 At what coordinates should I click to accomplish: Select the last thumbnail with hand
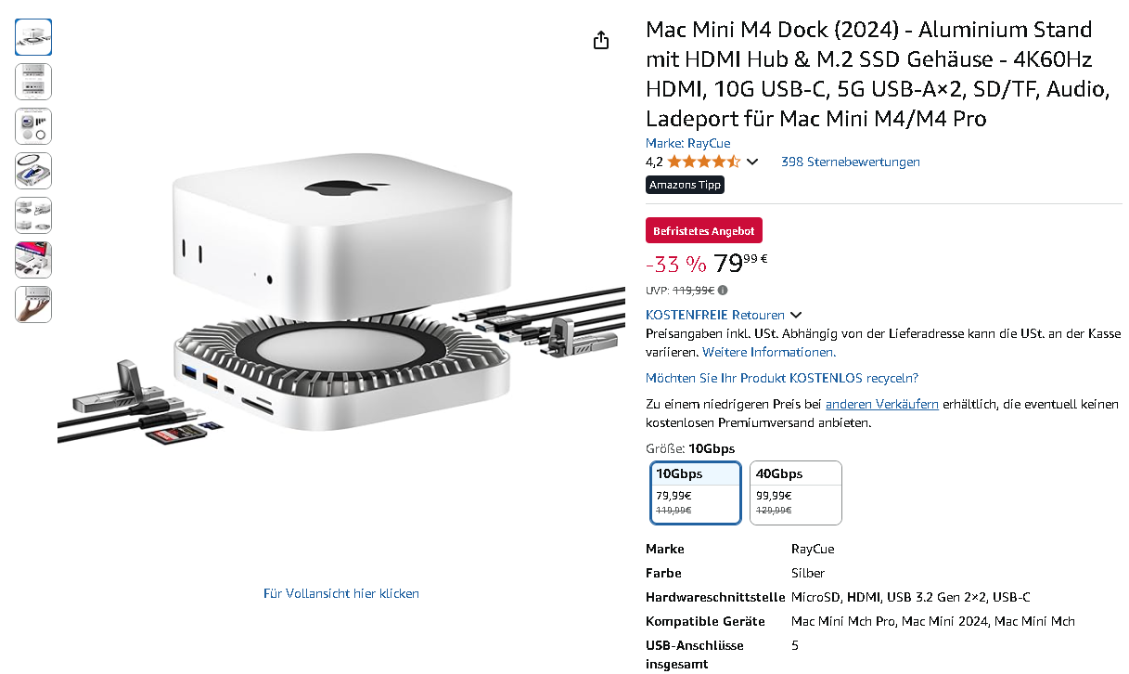[33, 305]
